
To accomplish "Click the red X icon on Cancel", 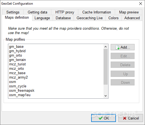I will coord(125,118).
